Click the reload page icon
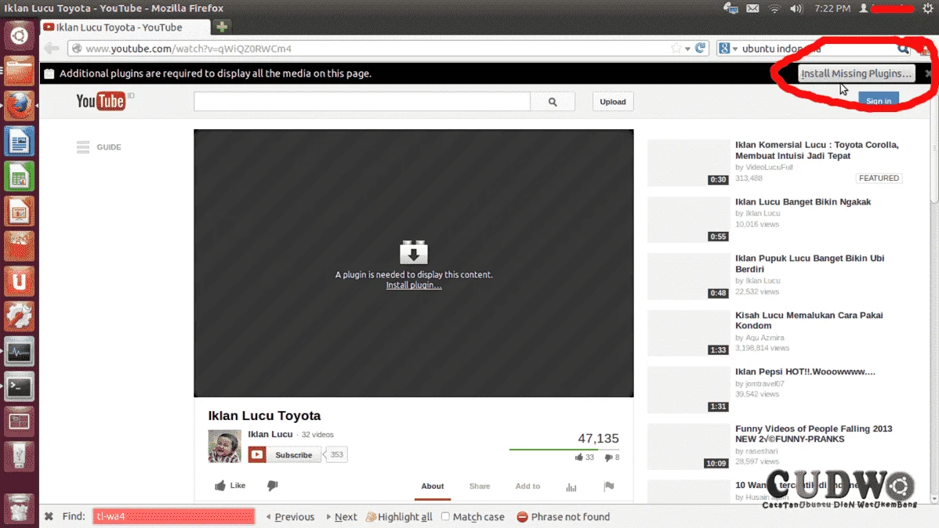The height and width of the screenshot is (528, 939). [700, 48]
